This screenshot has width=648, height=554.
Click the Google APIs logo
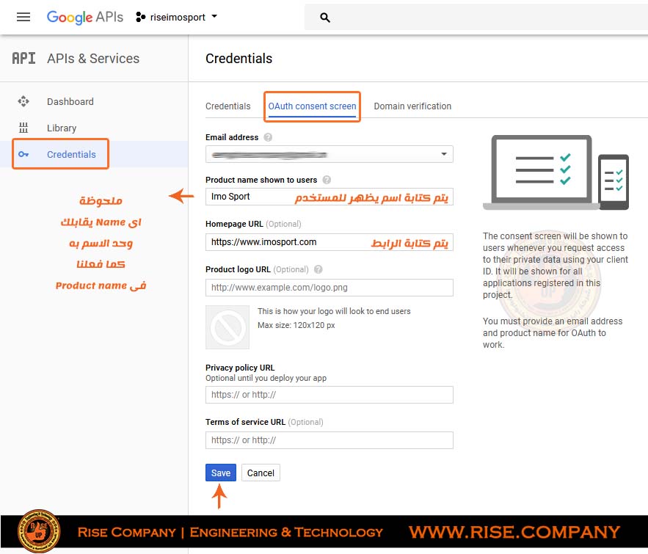tap(84, 17)
